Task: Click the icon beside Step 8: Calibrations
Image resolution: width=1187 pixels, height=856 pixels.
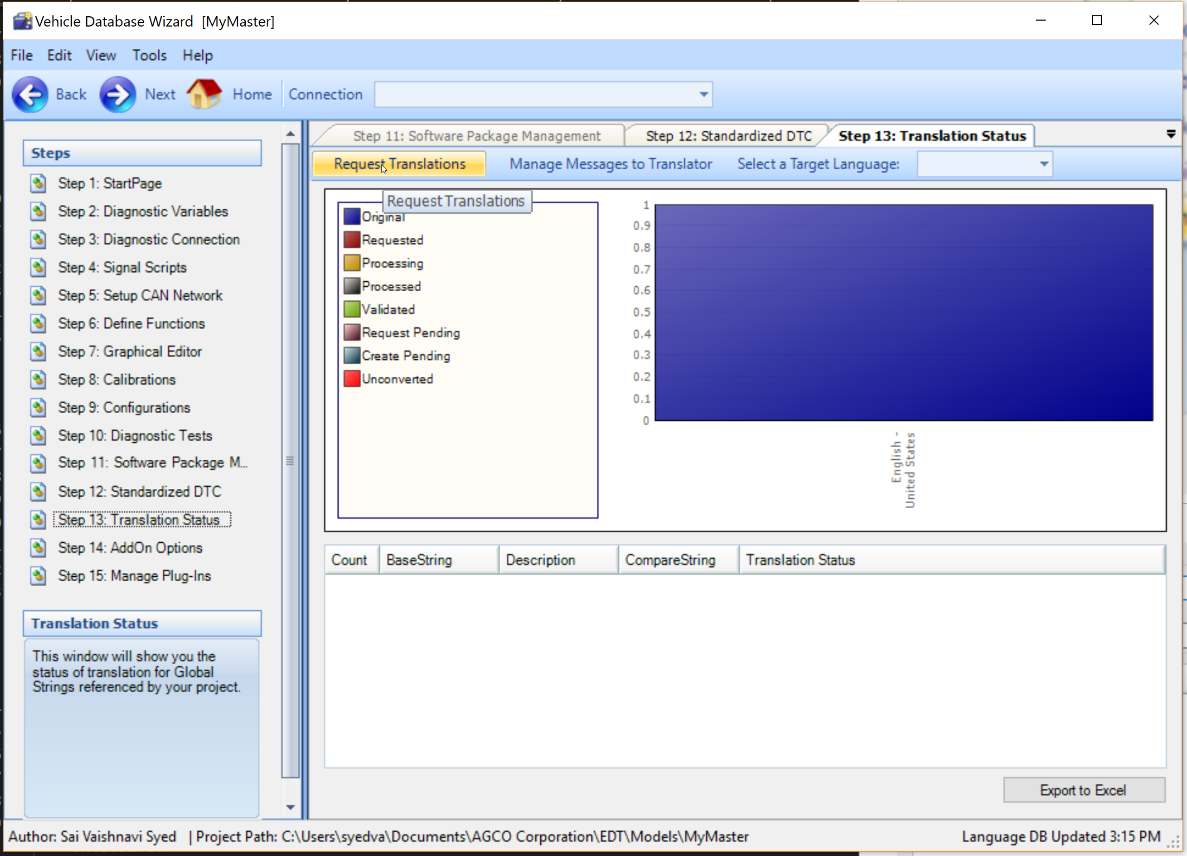Action: (38, 379)
